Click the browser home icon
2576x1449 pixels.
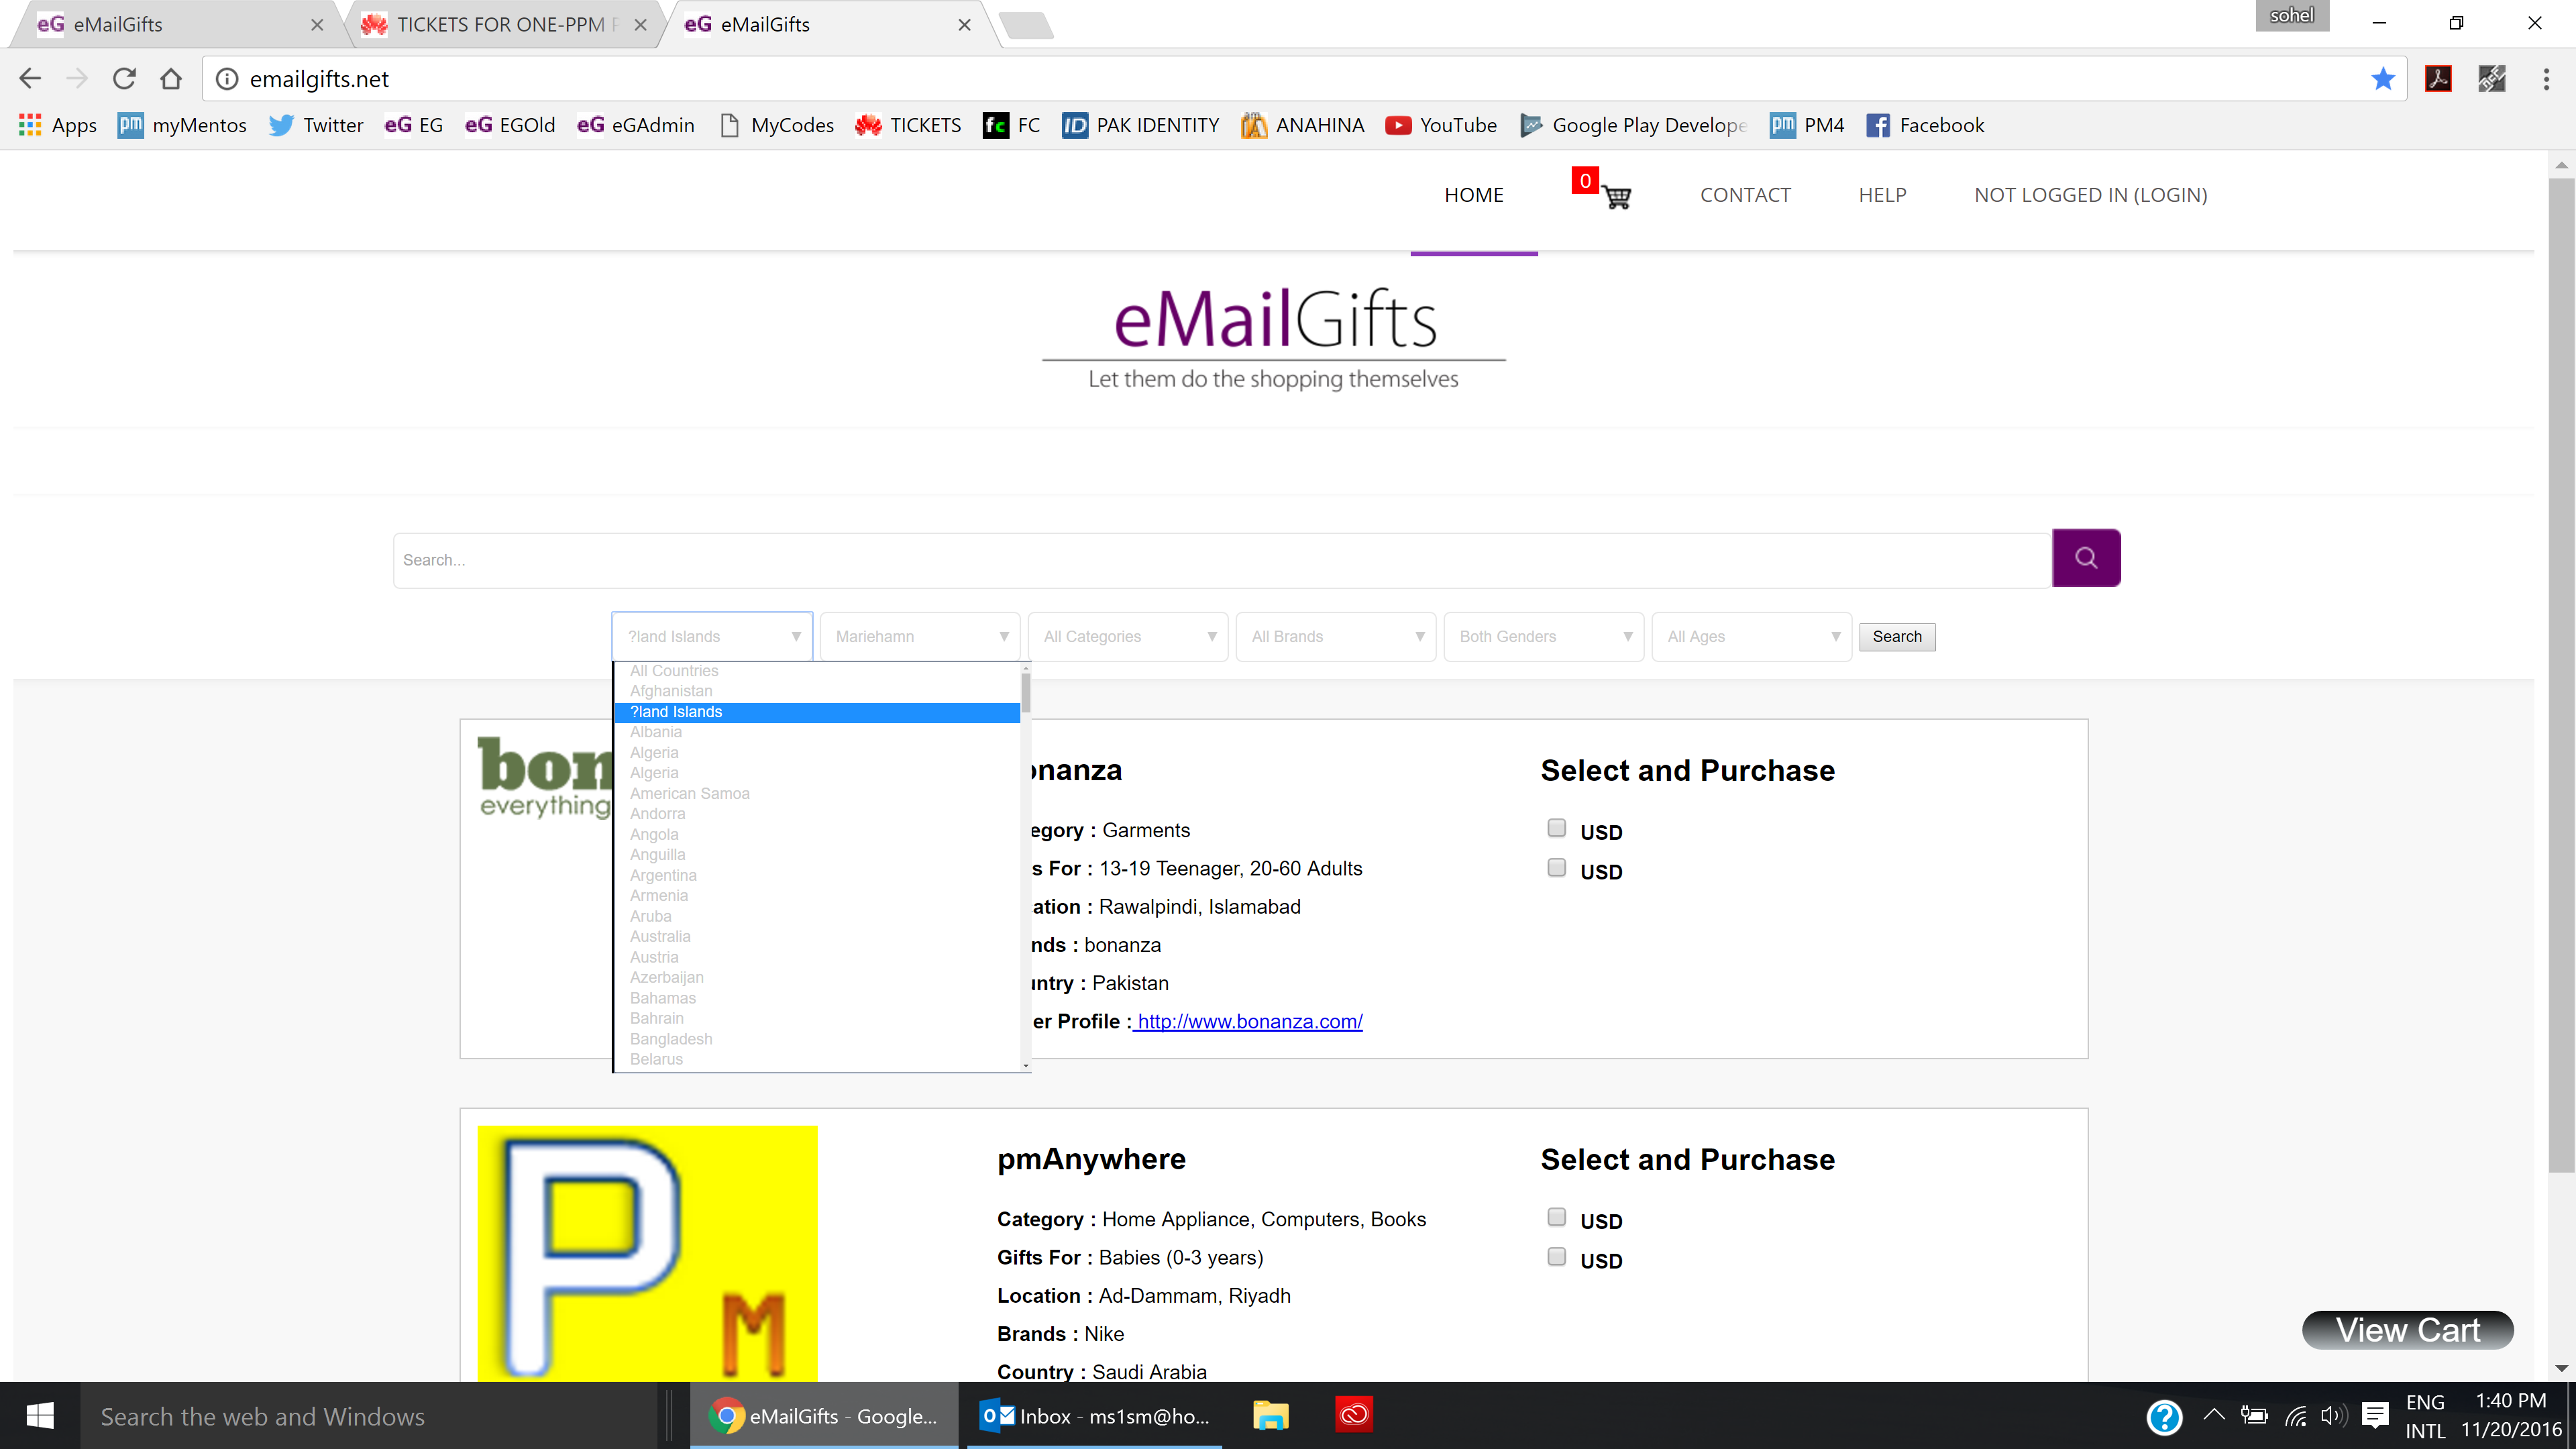[x=171, y=79]
